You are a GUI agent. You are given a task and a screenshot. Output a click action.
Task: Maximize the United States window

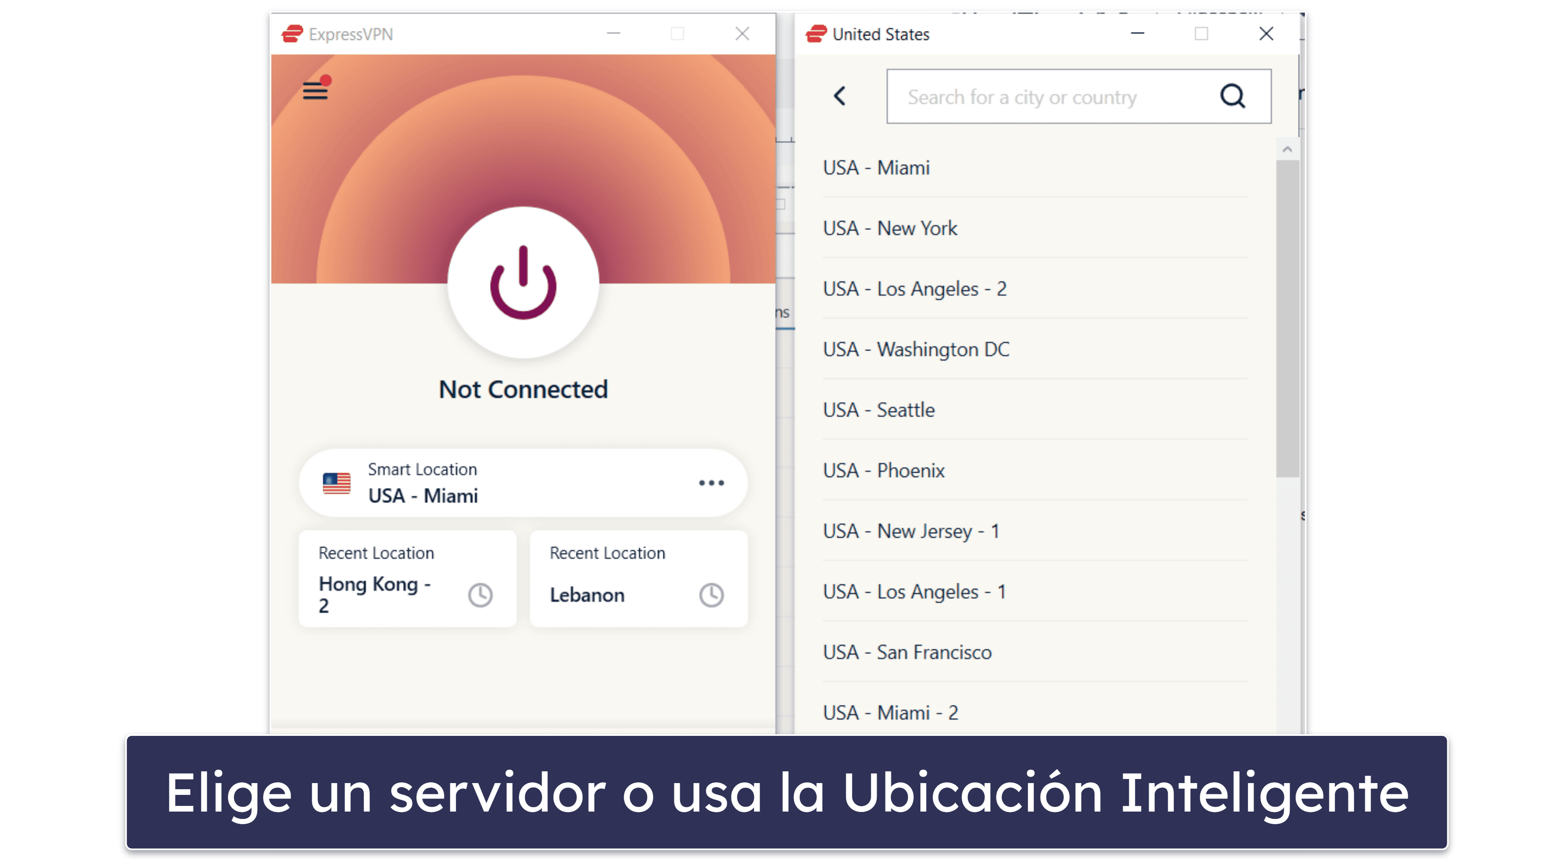1201,34
